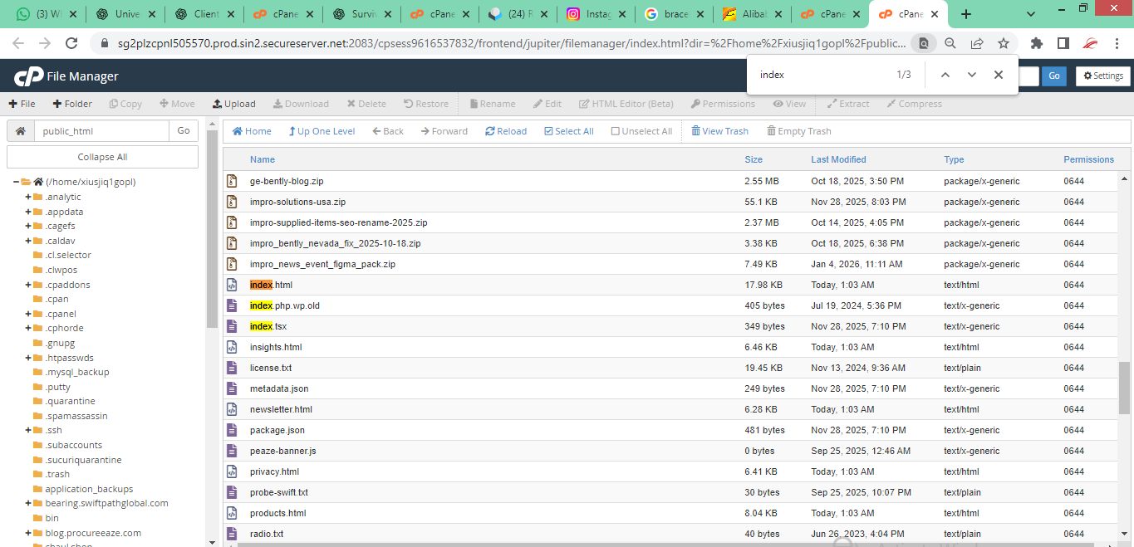Toggle the Unselect All checkbox

[615, 131]
